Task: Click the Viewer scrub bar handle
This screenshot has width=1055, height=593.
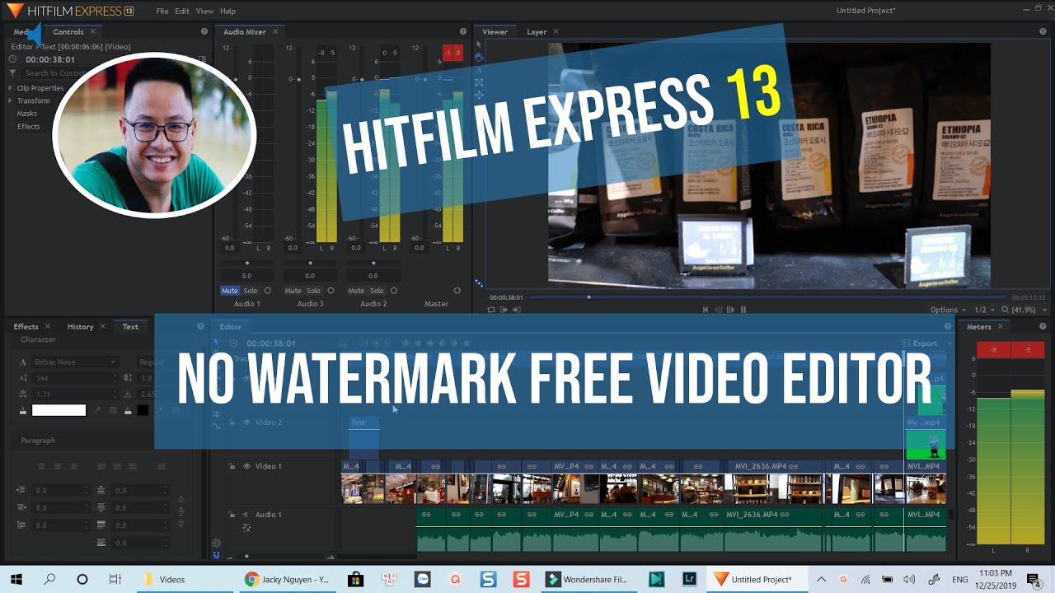Action: click(588, 296)
